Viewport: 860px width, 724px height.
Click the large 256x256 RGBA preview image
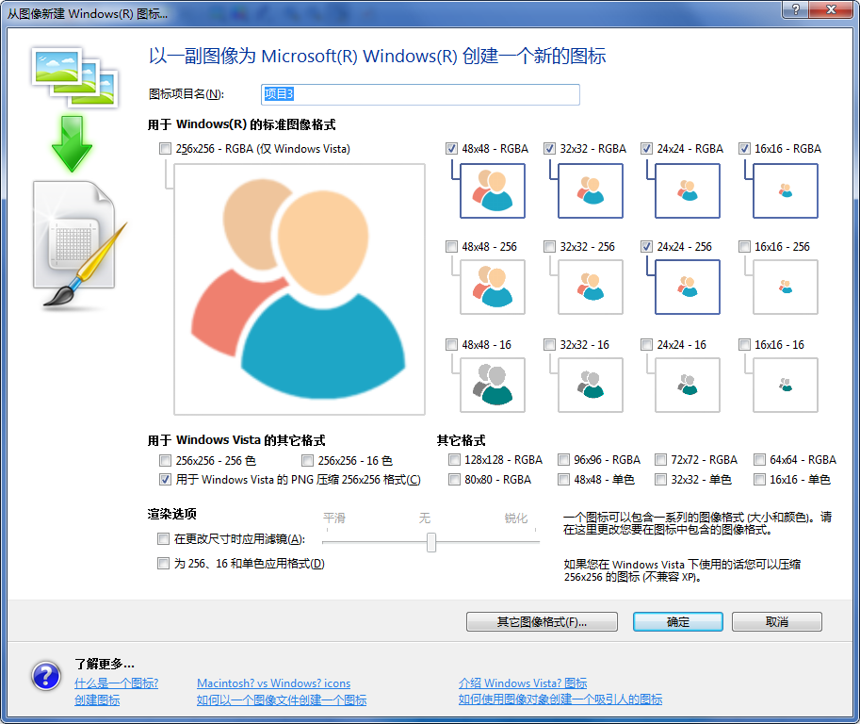click(300, 288)
